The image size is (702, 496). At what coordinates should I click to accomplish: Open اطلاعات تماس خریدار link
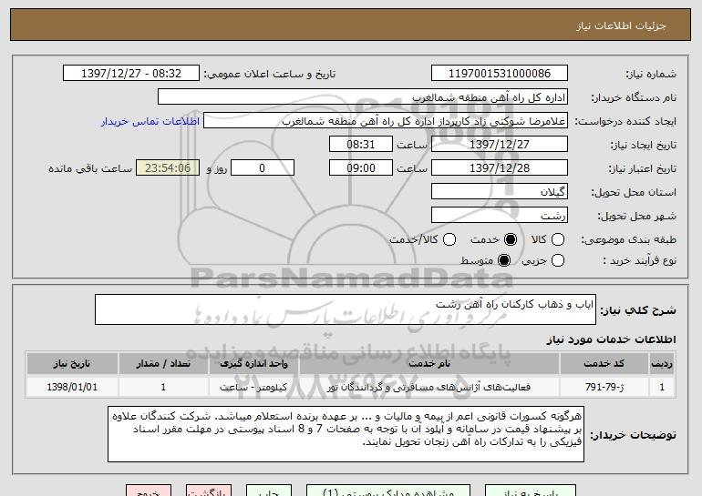coord(150,122)
